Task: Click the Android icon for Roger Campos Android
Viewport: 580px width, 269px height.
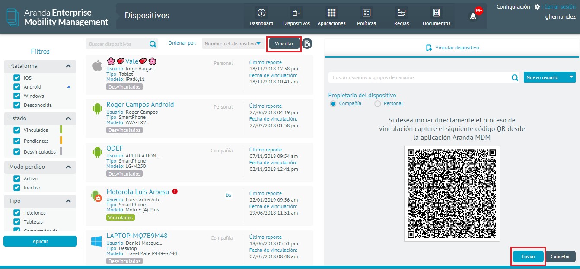Action: [x=97, y=108]
